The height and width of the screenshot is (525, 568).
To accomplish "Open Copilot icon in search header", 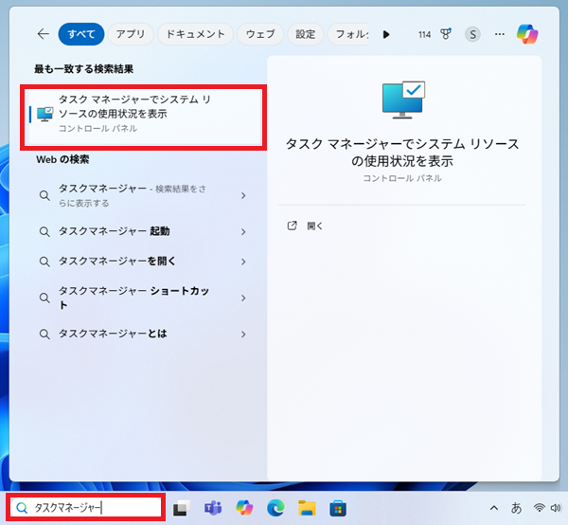I will 527,34.
